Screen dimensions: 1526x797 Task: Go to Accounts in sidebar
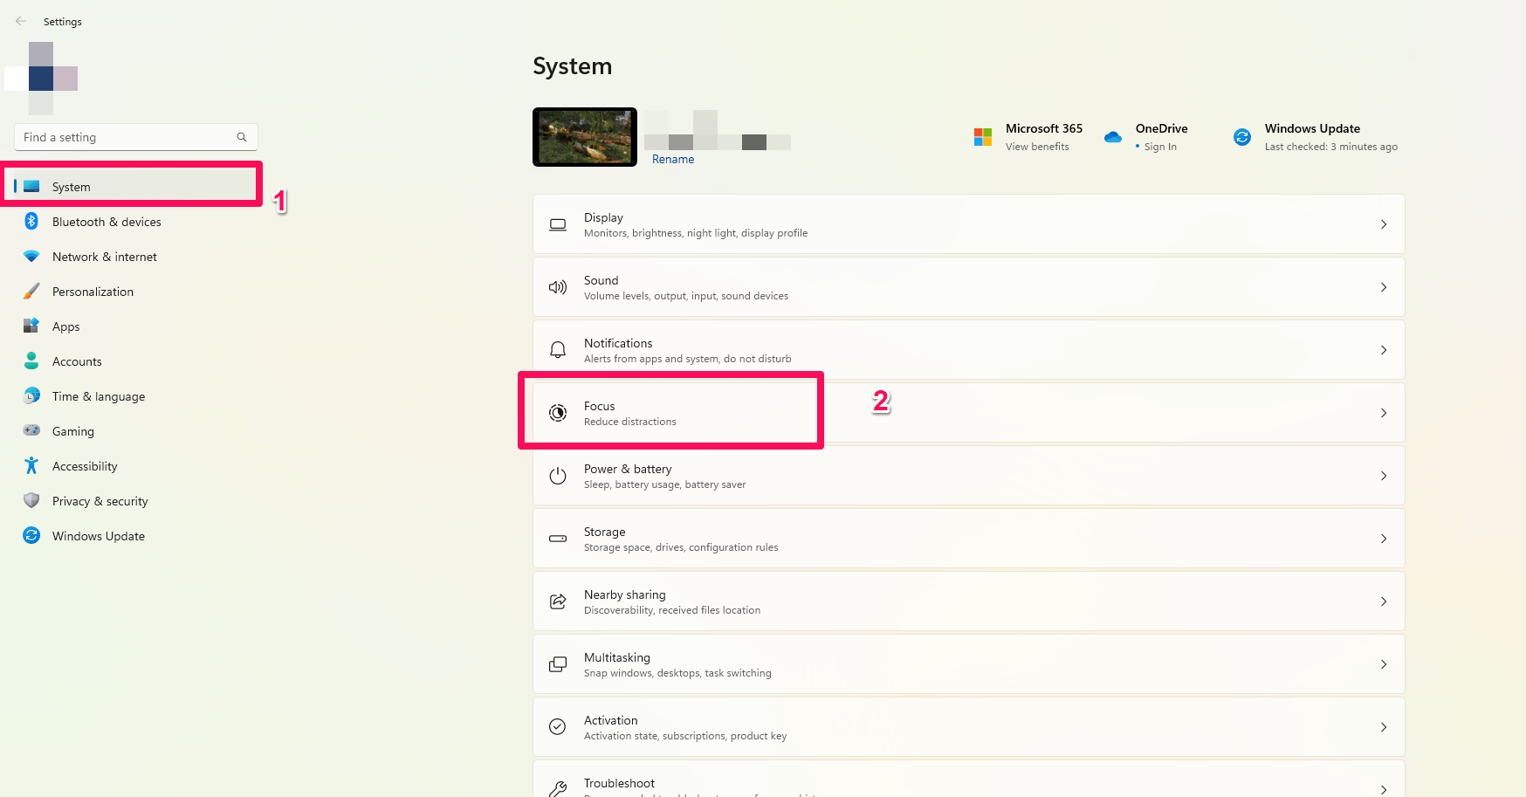coord(77,361)
